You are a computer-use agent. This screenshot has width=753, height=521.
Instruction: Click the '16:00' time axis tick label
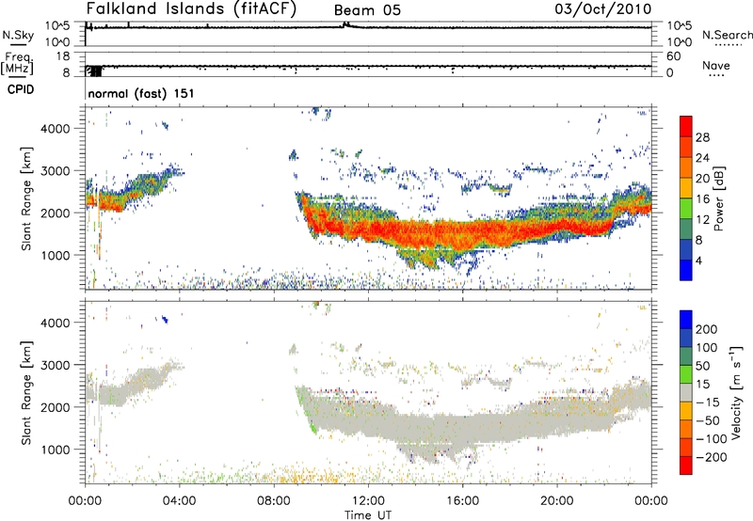pyautogui.click(x=462, y=500)
